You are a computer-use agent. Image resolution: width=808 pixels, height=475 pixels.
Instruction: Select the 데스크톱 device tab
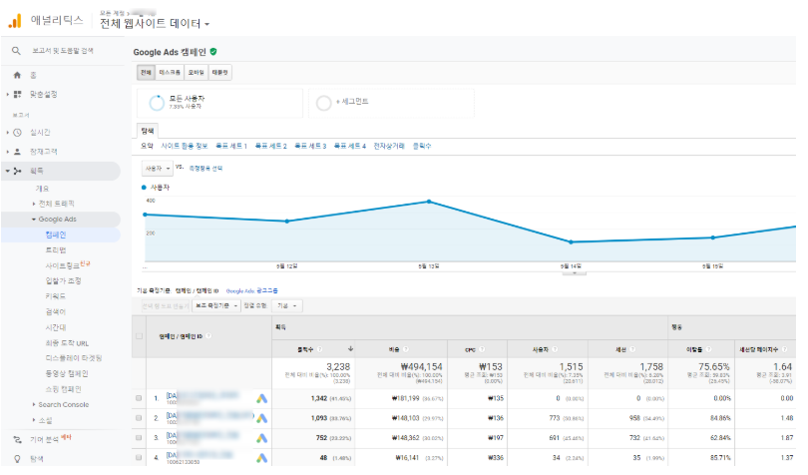[170, 73]
